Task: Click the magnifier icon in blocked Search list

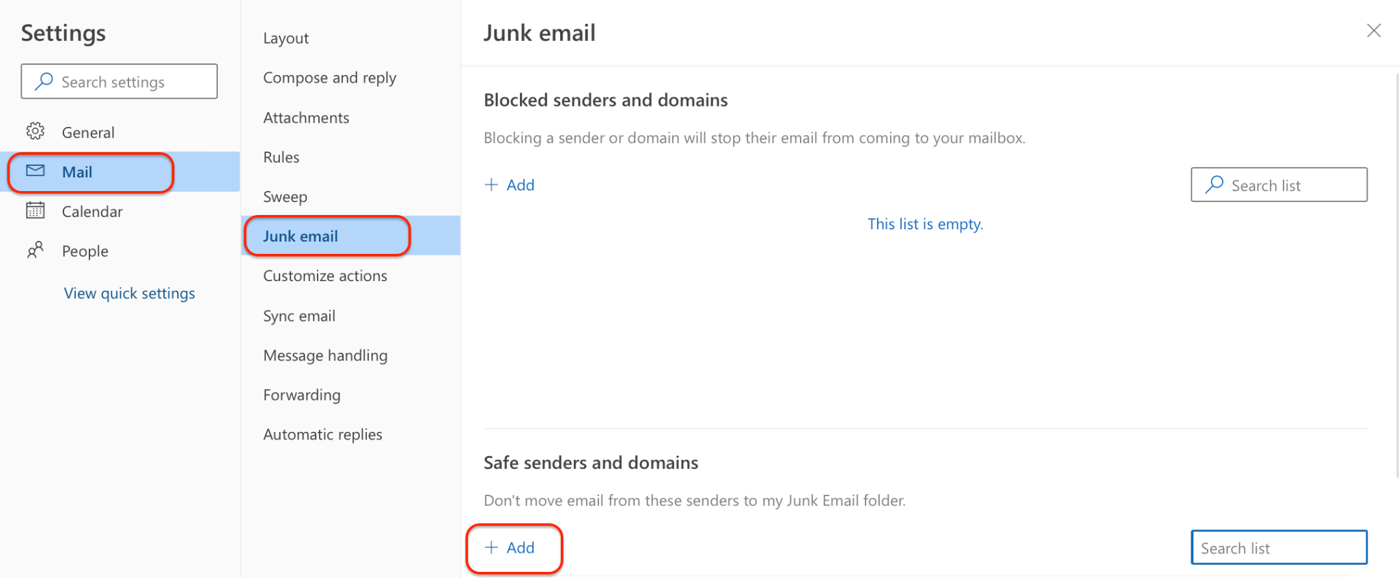Action: click(1215, 184)
